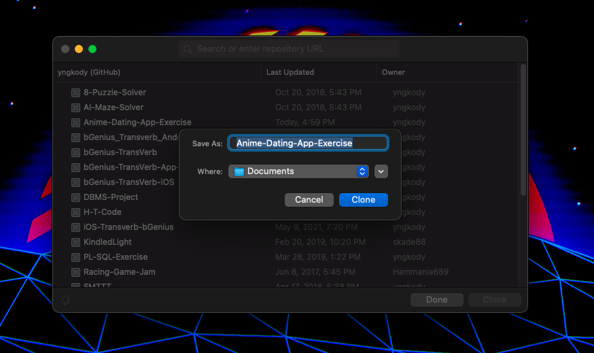
Task: Click the icon next to Racing-Game-Jam
Action: [75, 272]
